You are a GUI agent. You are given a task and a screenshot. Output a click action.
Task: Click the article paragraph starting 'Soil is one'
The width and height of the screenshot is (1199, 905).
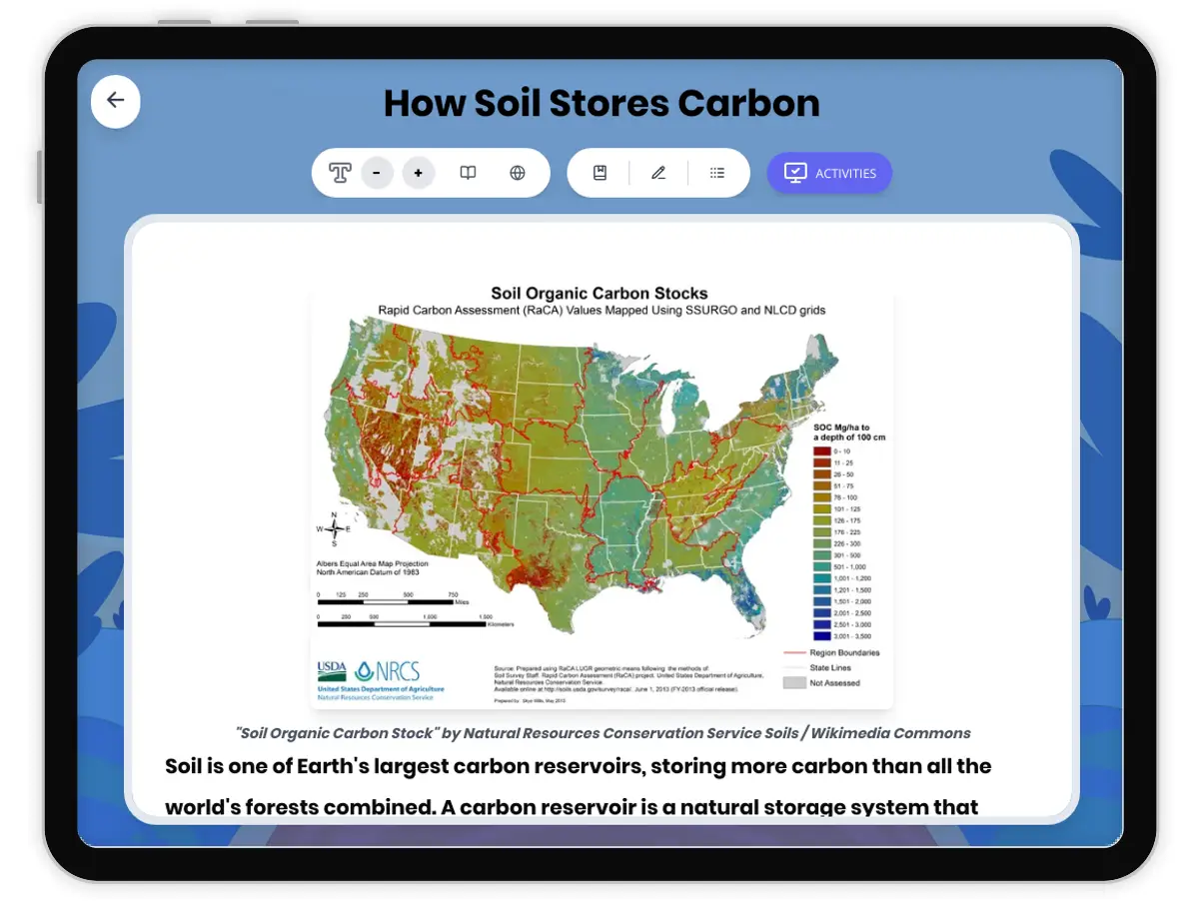578,786
